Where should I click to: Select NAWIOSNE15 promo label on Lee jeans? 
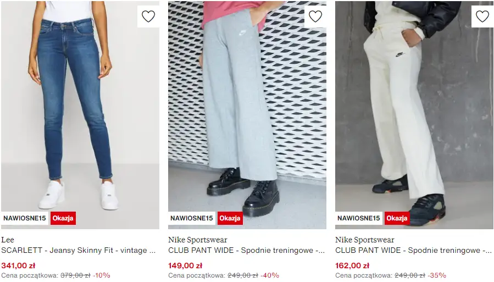pos(25,218)
